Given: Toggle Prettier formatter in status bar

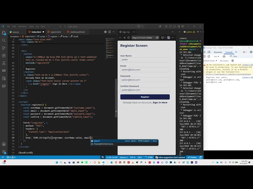Looking at the screenshot, I should [x=192, y=157].
